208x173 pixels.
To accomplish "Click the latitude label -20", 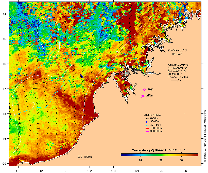I will 4,163.
